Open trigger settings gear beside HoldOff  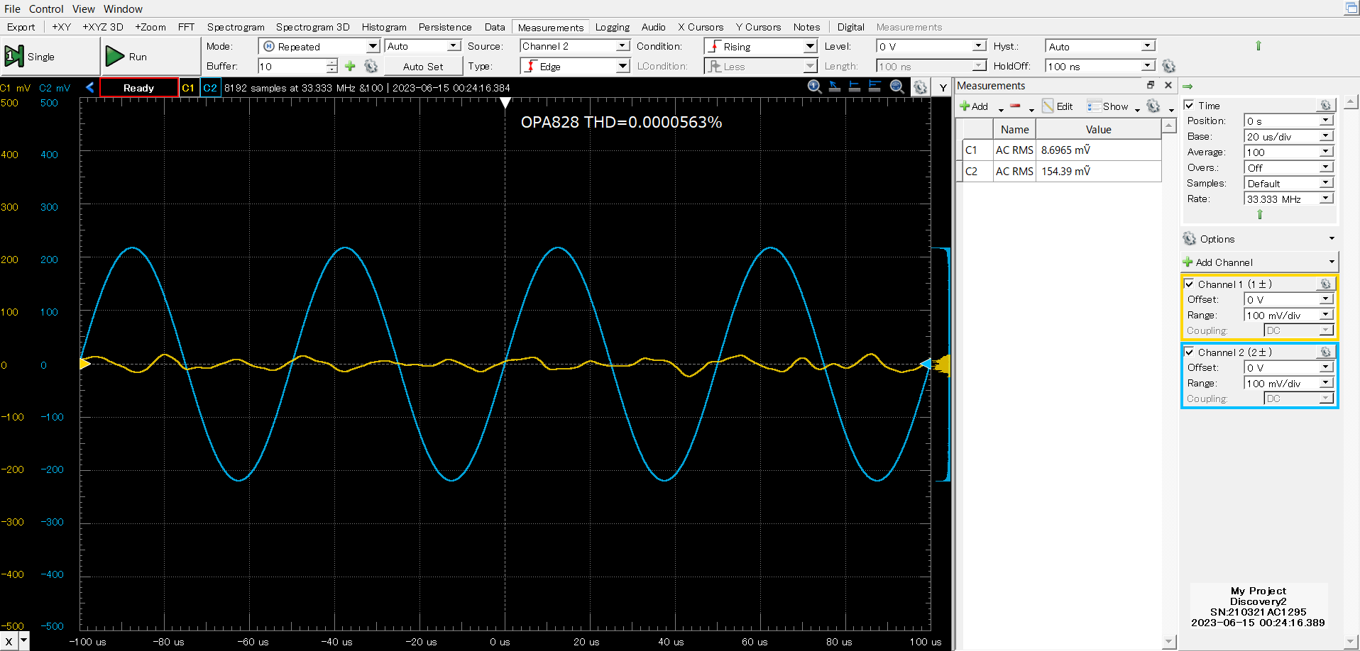[1169, 66]
